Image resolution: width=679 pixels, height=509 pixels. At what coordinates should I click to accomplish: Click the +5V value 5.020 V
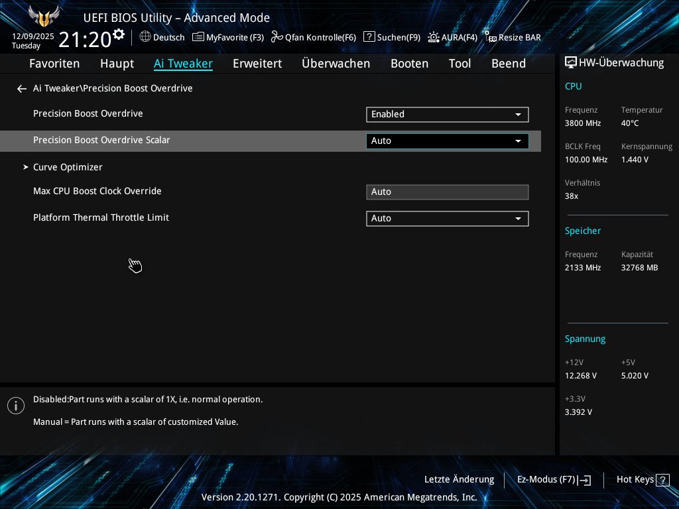[x=635, y=376]
